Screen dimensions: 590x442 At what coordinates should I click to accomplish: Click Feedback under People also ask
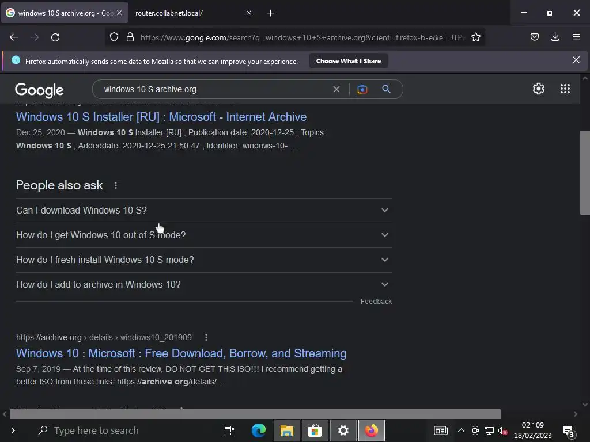click(x=376, y=302)
